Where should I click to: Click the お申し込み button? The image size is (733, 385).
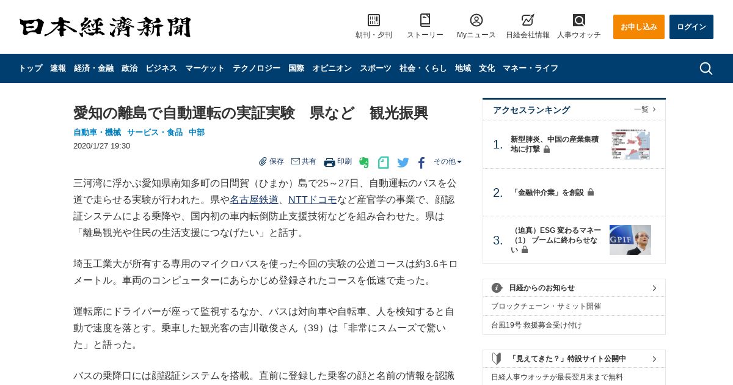point(639,27)
